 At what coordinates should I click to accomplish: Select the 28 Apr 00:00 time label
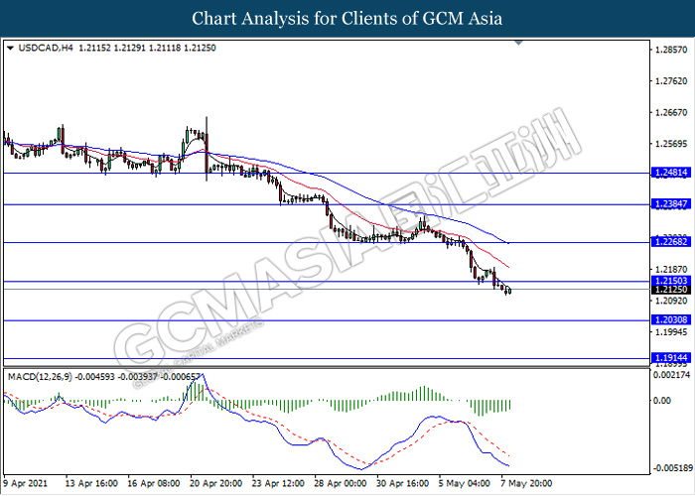(341, 483)
